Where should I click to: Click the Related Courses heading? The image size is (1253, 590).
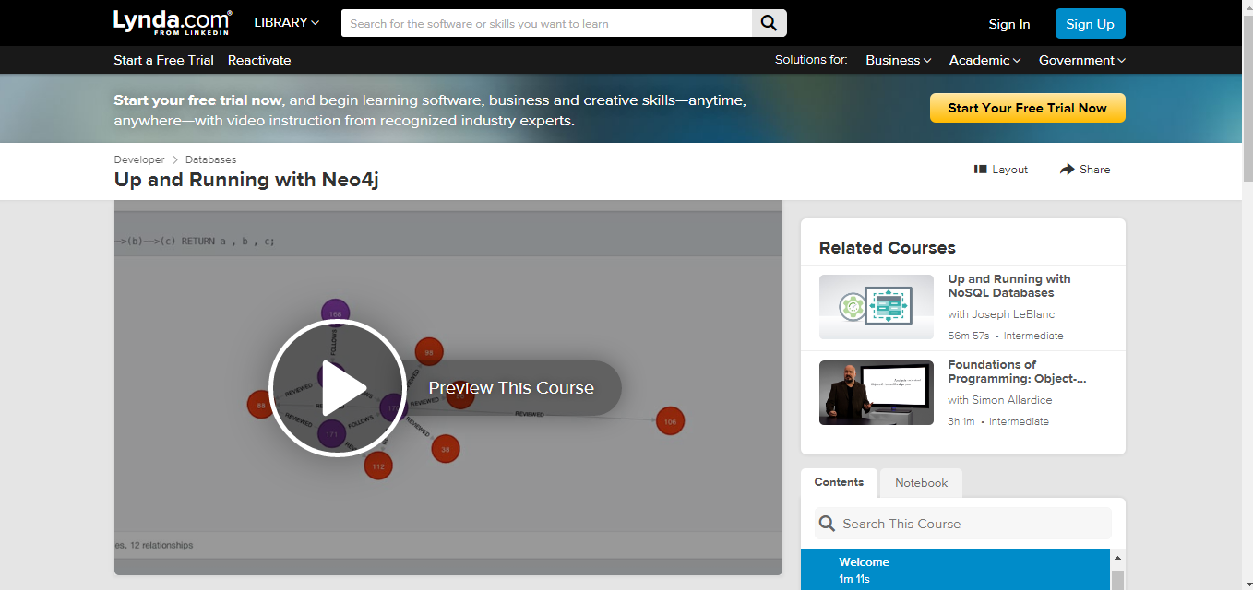888,248
